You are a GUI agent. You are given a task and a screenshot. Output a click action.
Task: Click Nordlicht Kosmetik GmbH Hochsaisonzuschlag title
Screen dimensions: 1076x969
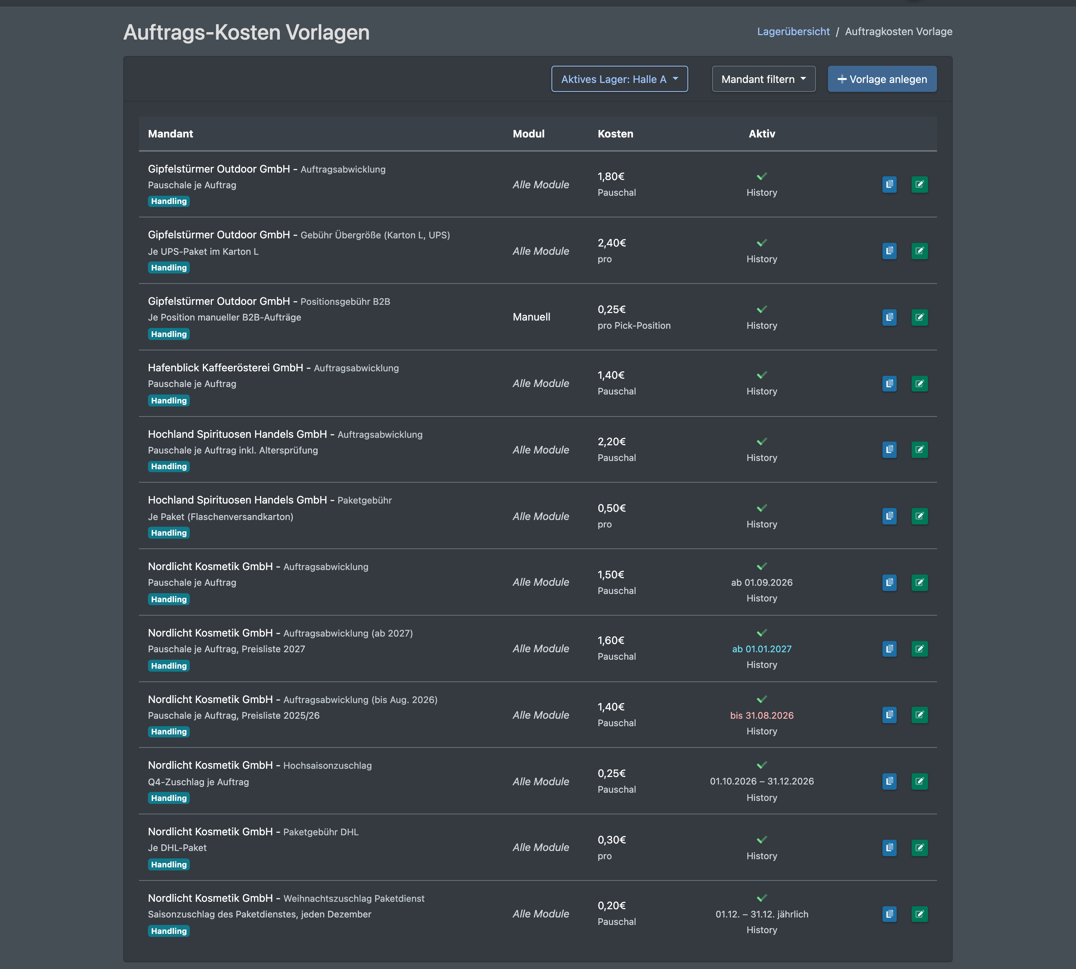(x=260, y=765)
